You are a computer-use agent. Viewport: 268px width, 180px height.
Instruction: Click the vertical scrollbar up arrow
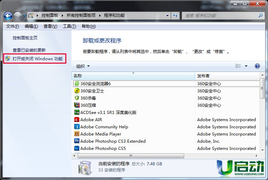(263, 75)
